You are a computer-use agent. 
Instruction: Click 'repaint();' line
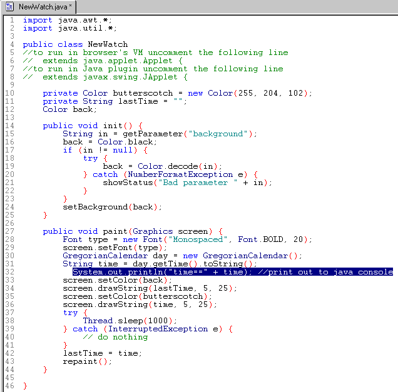coord(88,361)
